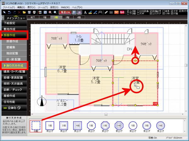Screen dimensions: 189x141
Task: Expand the 屋根作成 section
Action: [14, 96]
